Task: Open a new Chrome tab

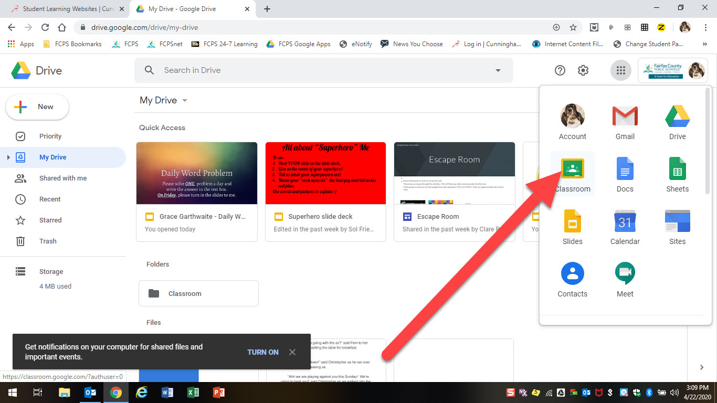Action: click(x=267, y=9)
